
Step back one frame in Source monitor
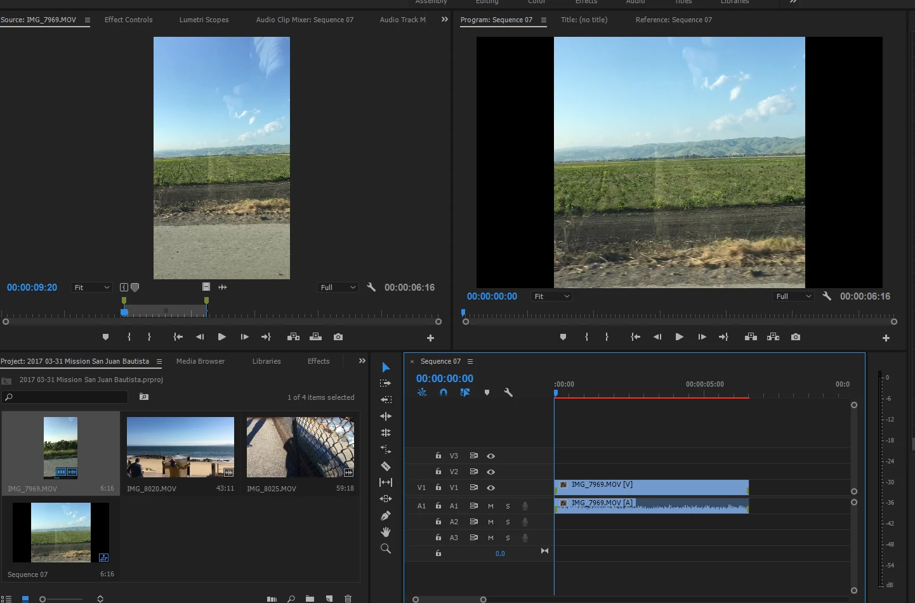tap(200, 337)
